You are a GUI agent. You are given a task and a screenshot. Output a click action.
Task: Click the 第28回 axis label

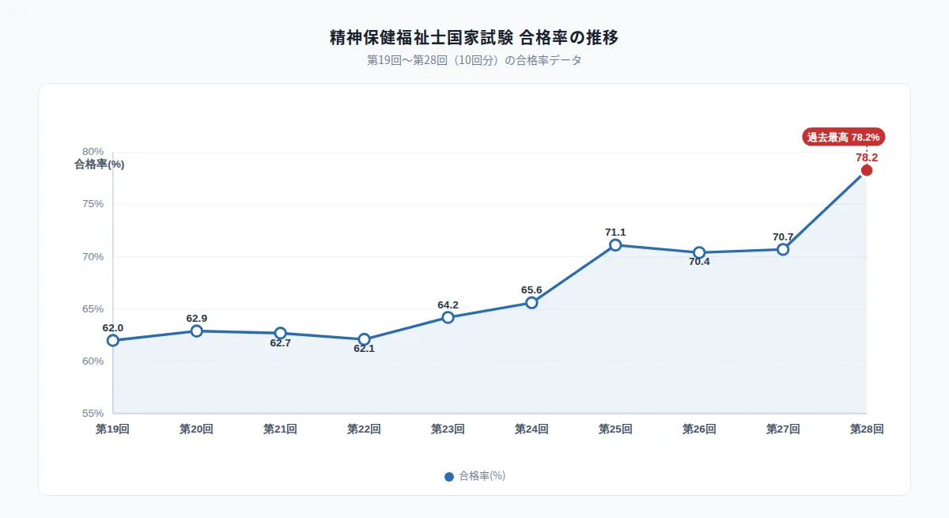pyautogui.click(x=867, y=429)
